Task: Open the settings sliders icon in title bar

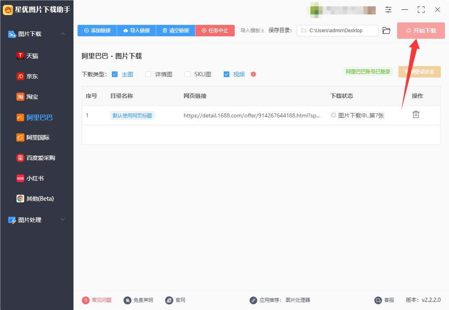Action: (x=388, y=10)
